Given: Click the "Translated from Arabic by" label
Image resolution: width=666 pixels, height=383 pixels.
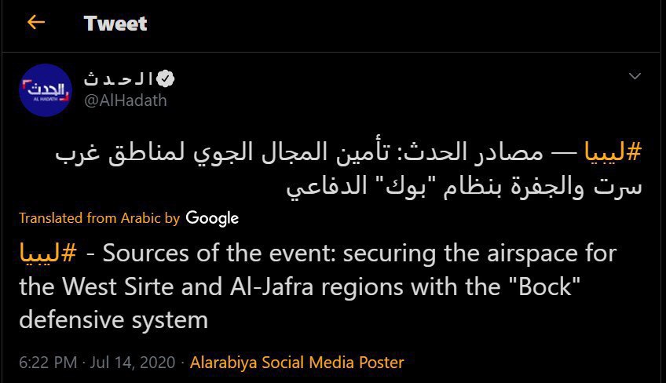Looking at the screenshot, I should pyautogui.click(x=100, y=218).
